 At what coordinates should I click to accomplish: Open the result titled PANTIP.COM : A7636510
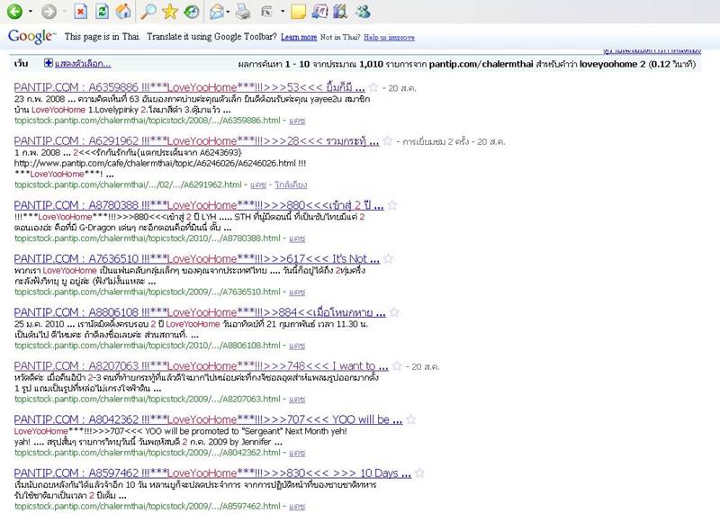(196, 259)
